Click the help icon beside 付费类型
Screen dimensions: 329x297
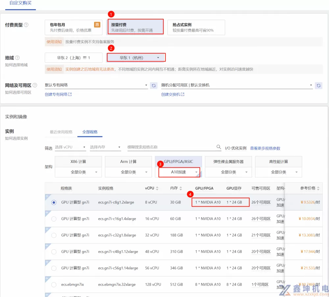pos(26,25)
